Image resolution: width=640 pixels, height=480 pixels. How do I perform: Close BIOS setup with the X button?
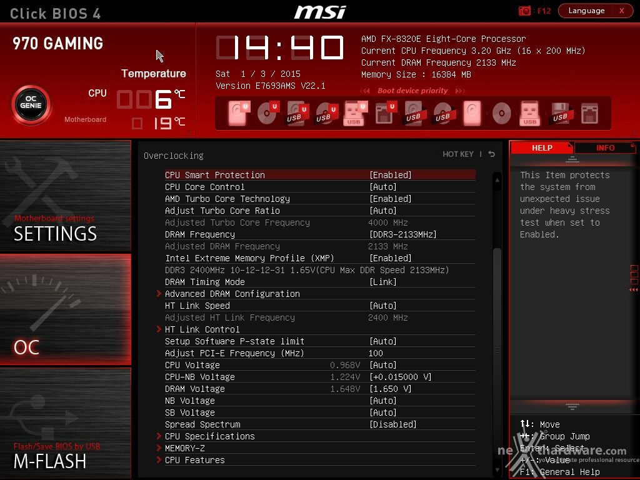[622, 11]
